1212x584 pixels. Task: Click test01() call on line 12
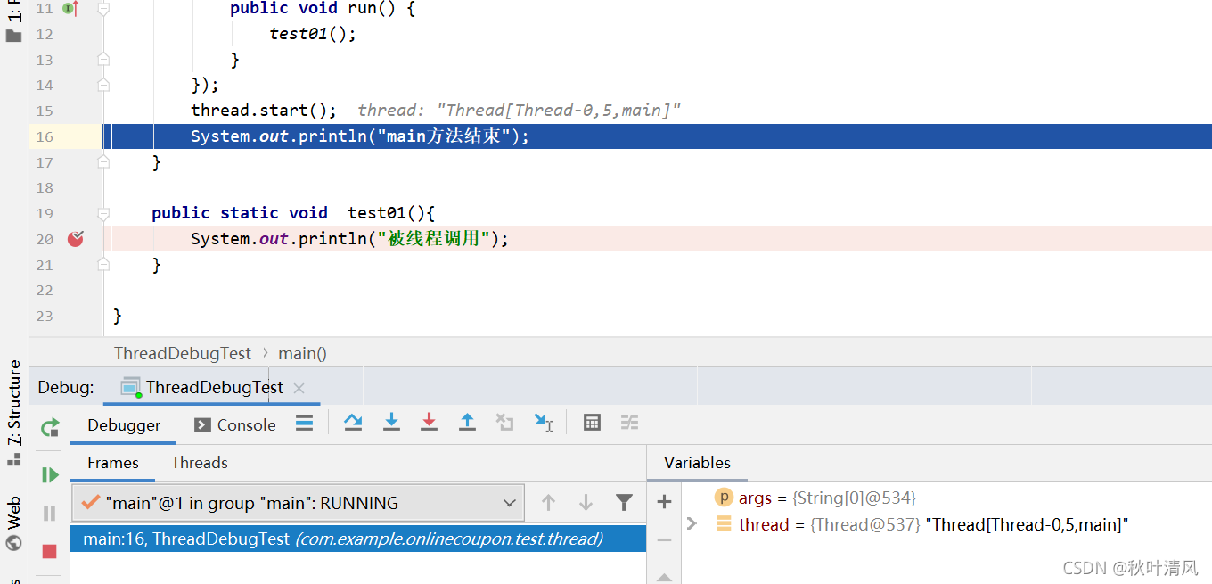coord(313,34)
